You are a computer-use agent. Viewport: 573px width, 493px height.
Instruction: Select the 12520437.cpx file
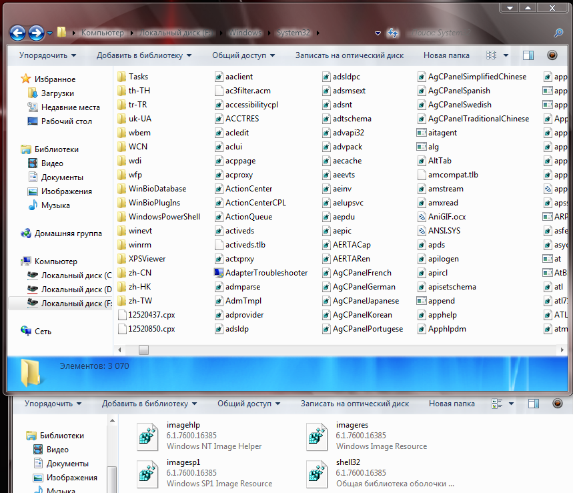147,315
